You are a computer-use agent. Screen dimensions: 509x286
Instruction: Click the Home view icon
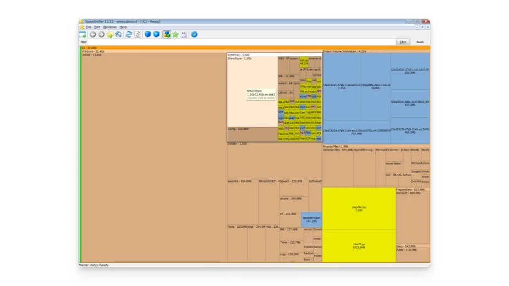tap(119, 35)
